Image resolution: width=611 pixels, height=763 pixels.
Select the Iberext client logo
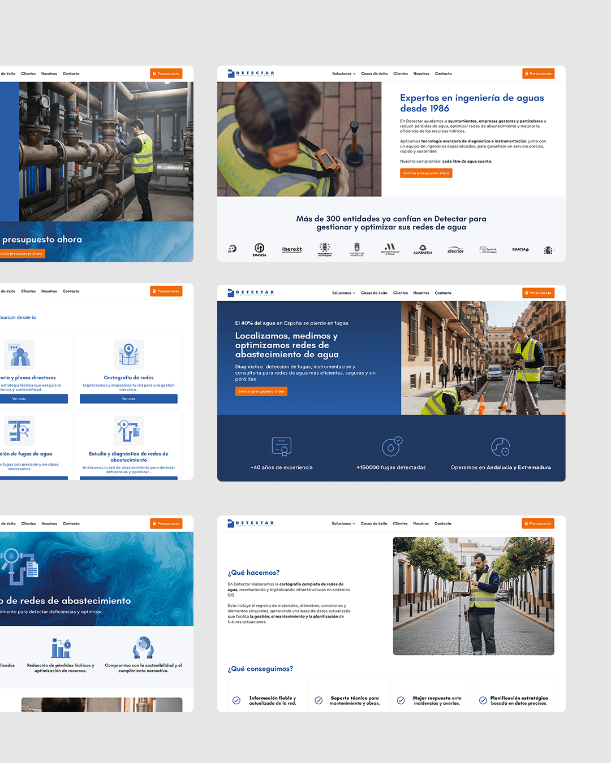coord(292,249)
